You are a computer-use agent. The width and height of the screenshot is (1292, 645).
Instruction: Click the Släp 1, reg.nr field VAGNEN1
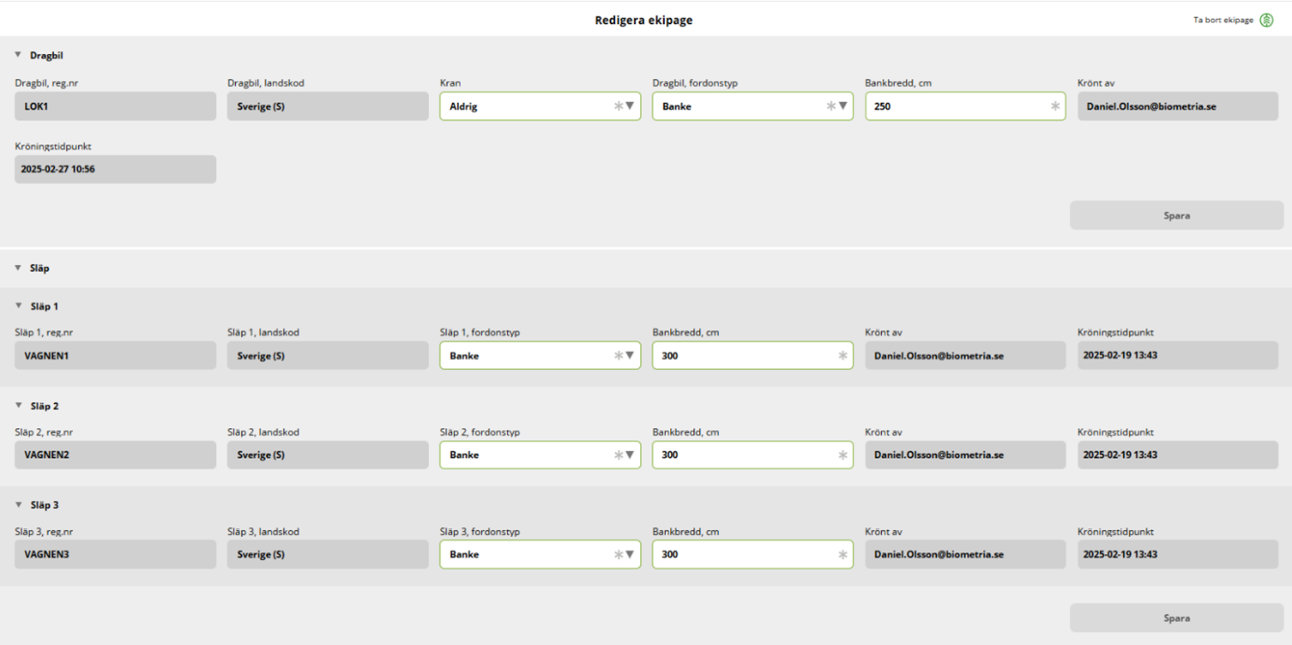(115, 355)
